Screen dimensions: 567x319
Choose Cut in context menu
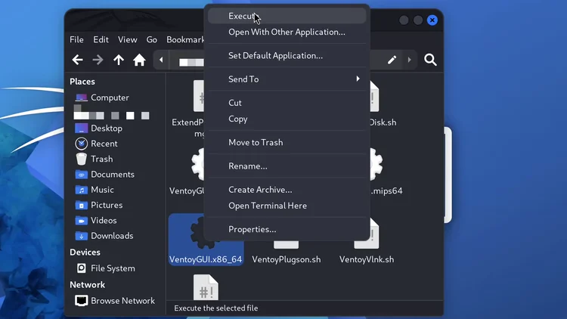[287, 103]
